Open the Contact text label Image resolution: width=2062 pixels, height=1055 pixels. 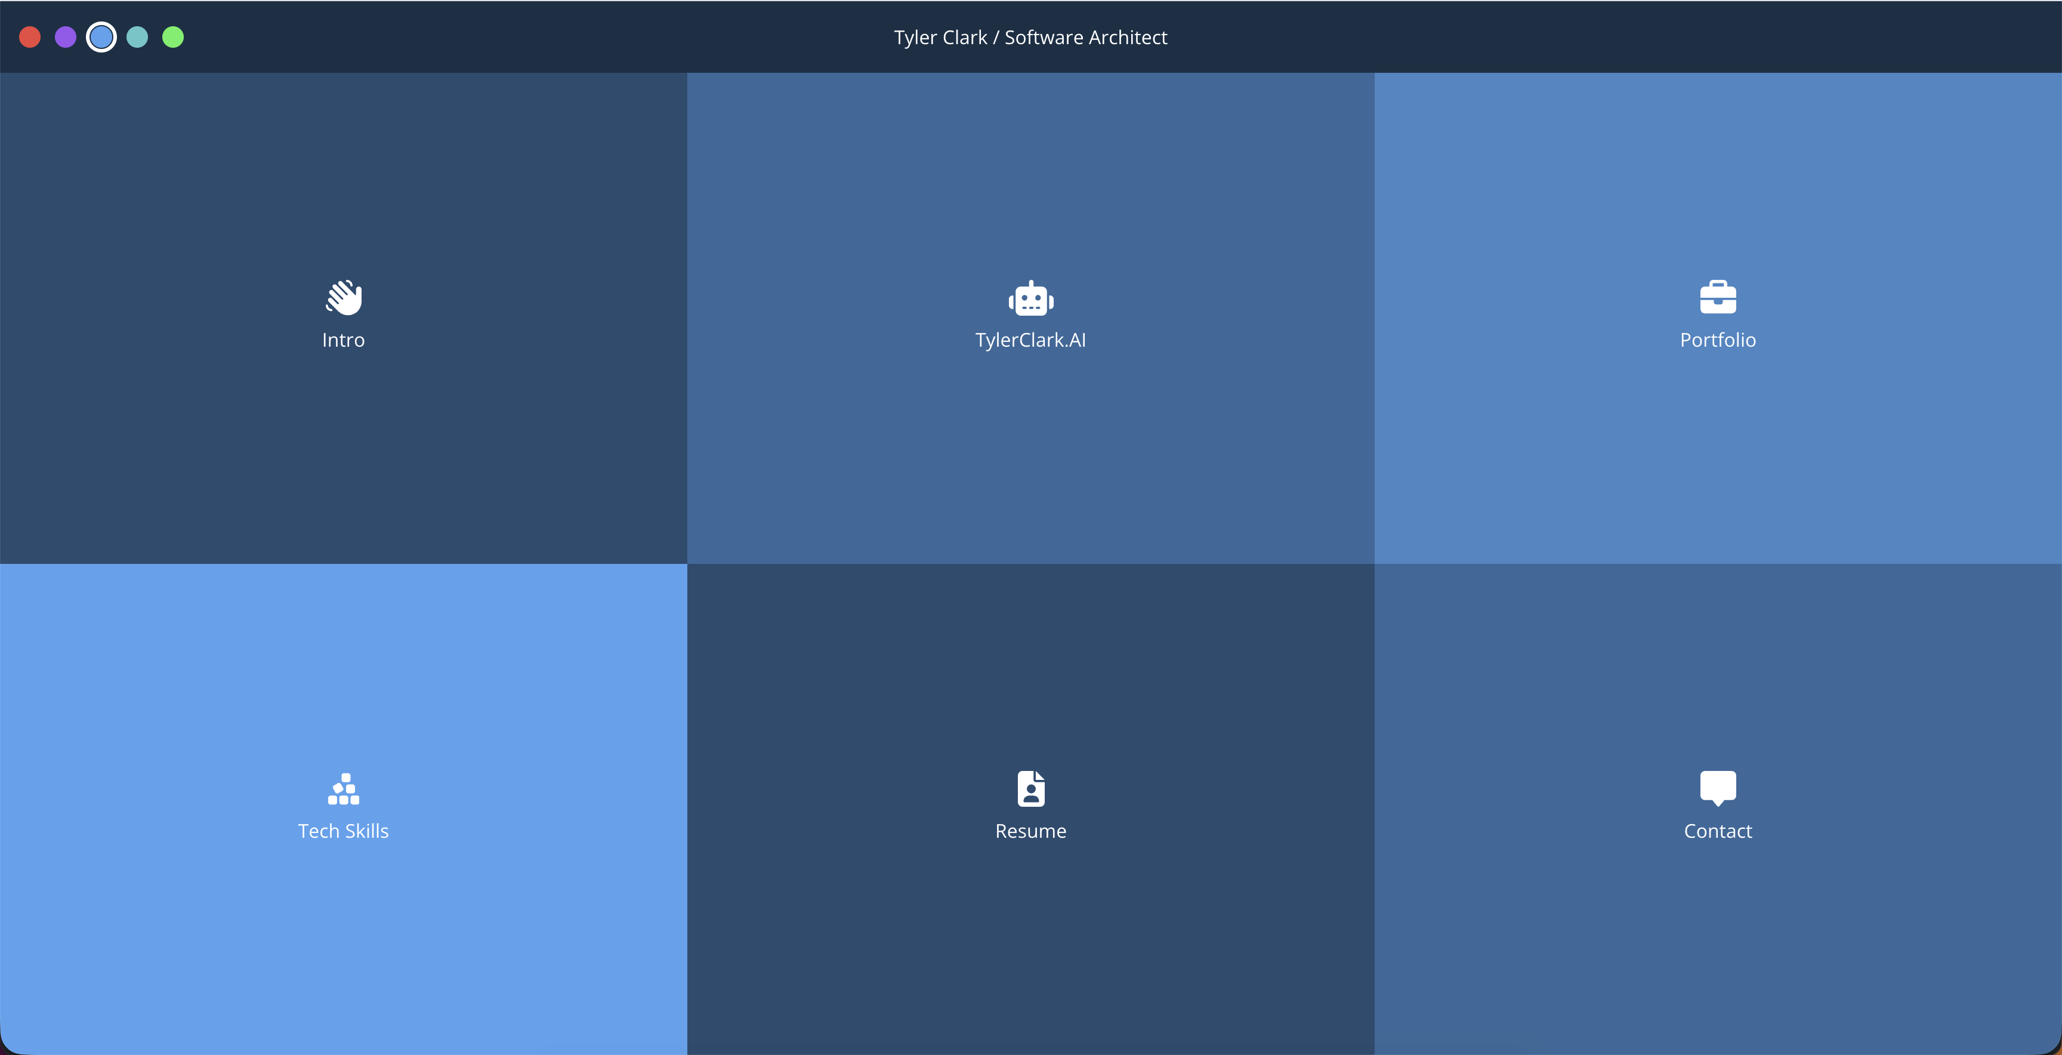(1717, 831)
